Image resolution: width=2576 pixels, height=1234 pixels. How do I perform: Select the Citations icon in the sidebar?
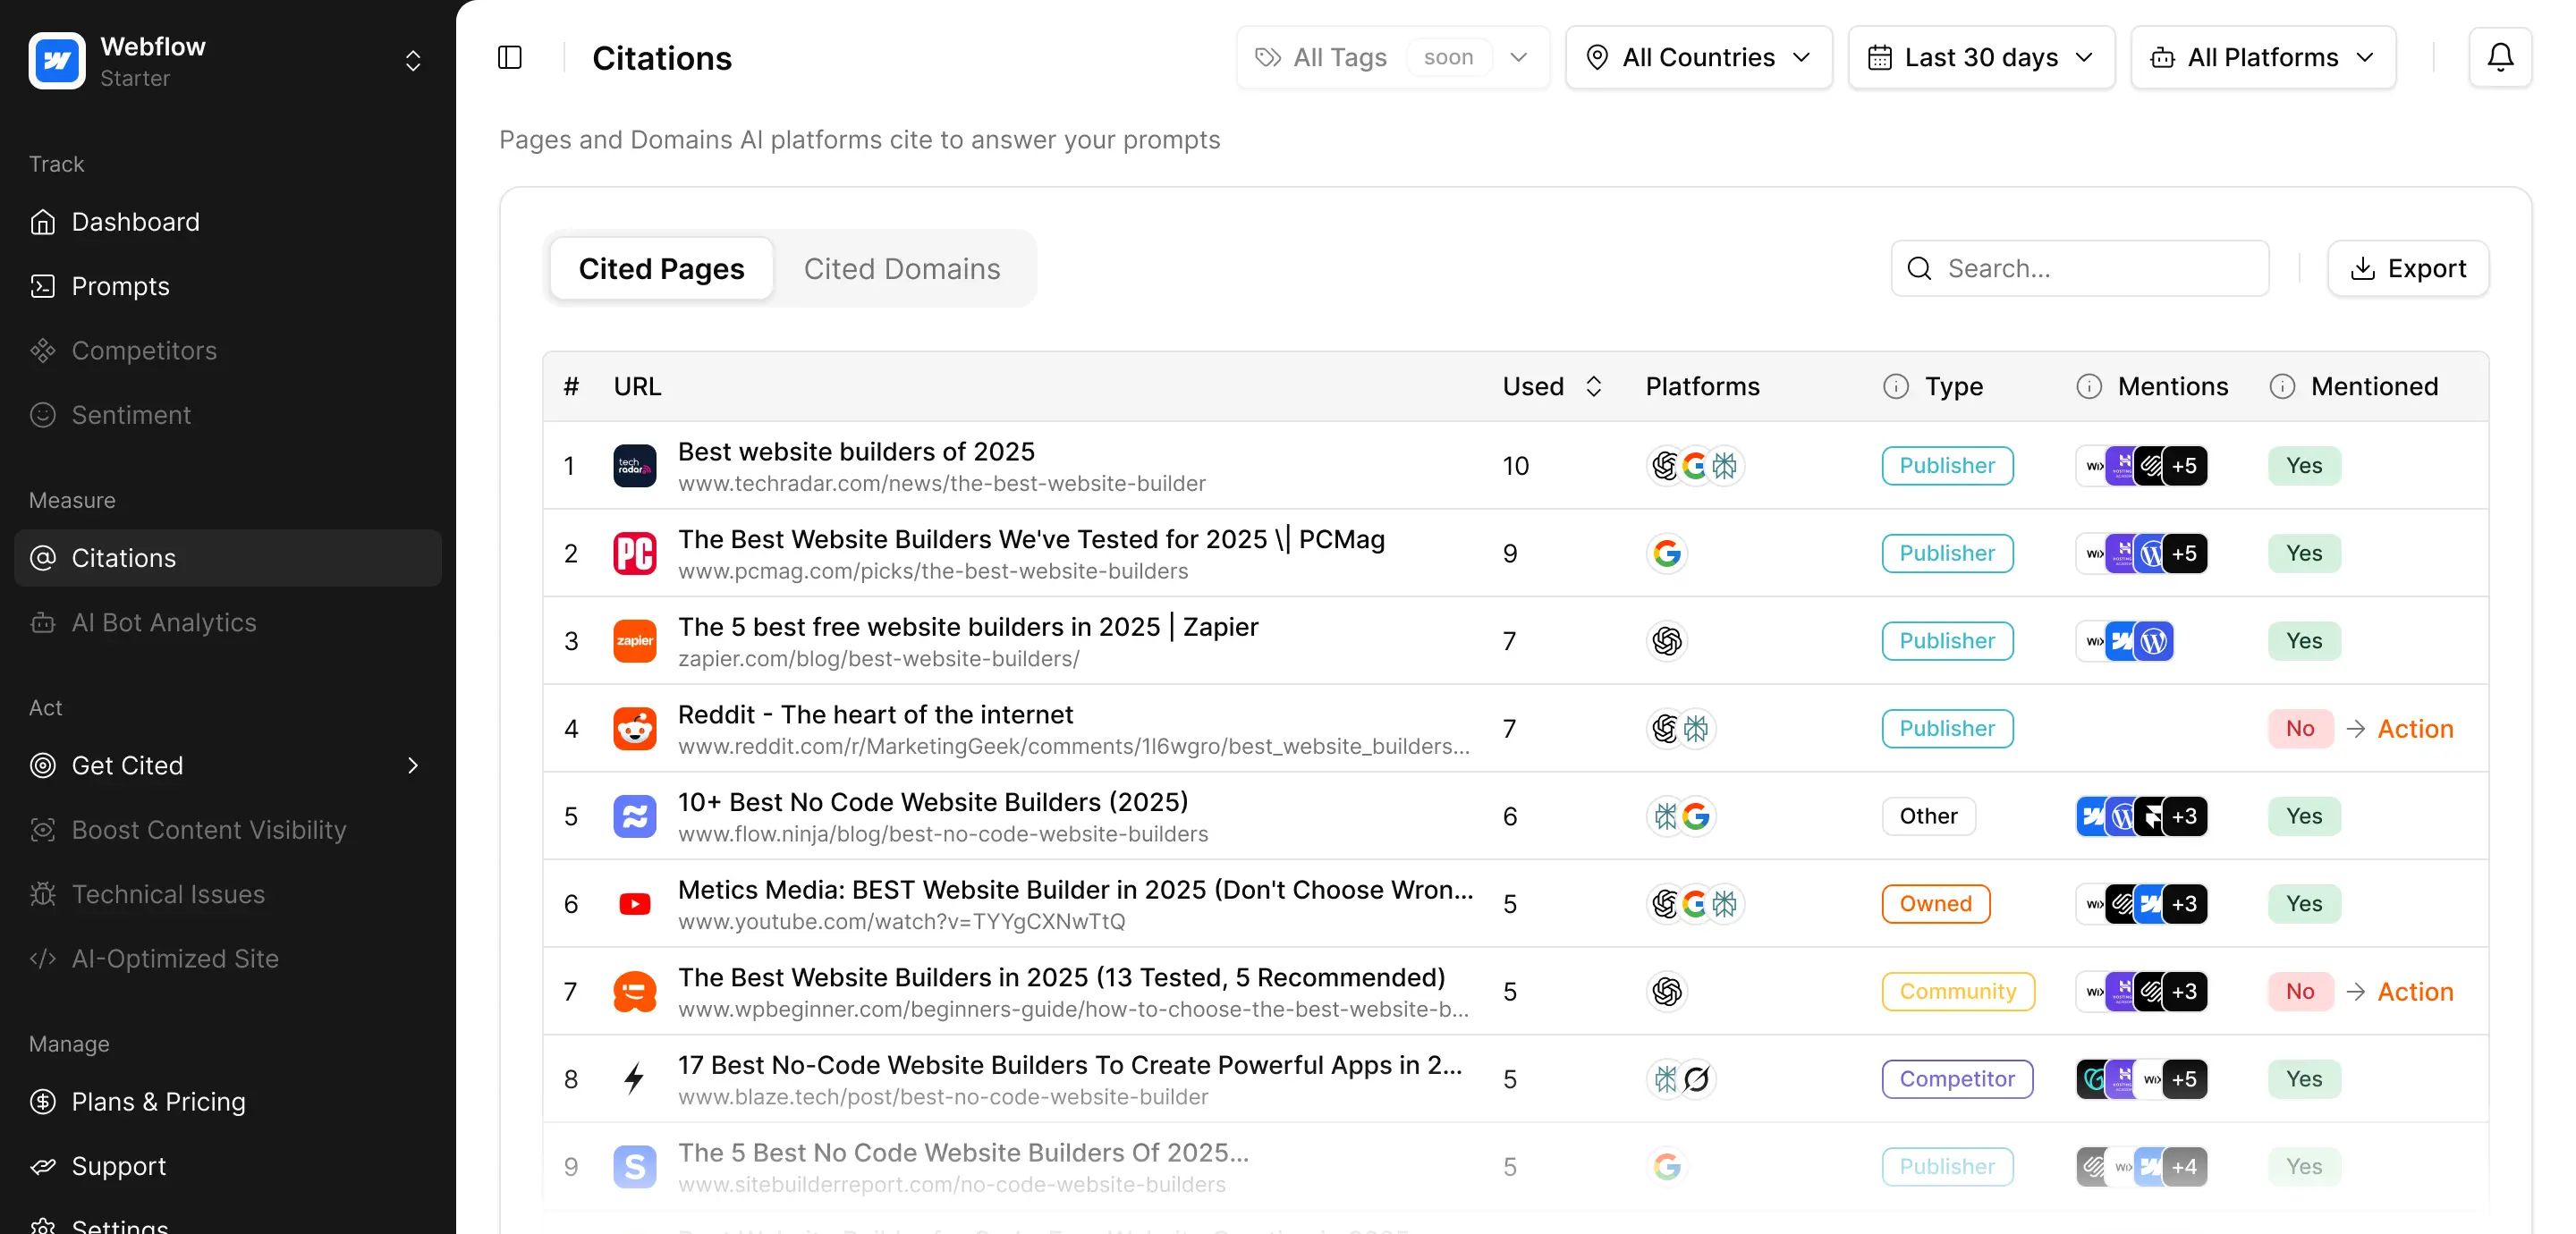[x=44, y=558]
